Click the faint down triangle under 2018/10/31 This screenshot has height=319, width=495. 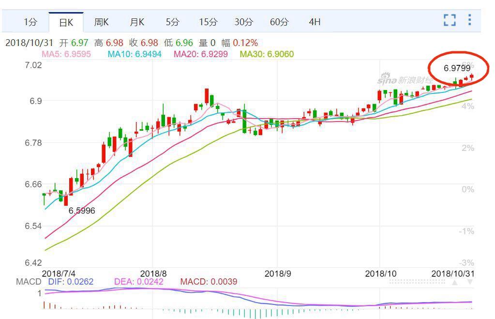470,282
